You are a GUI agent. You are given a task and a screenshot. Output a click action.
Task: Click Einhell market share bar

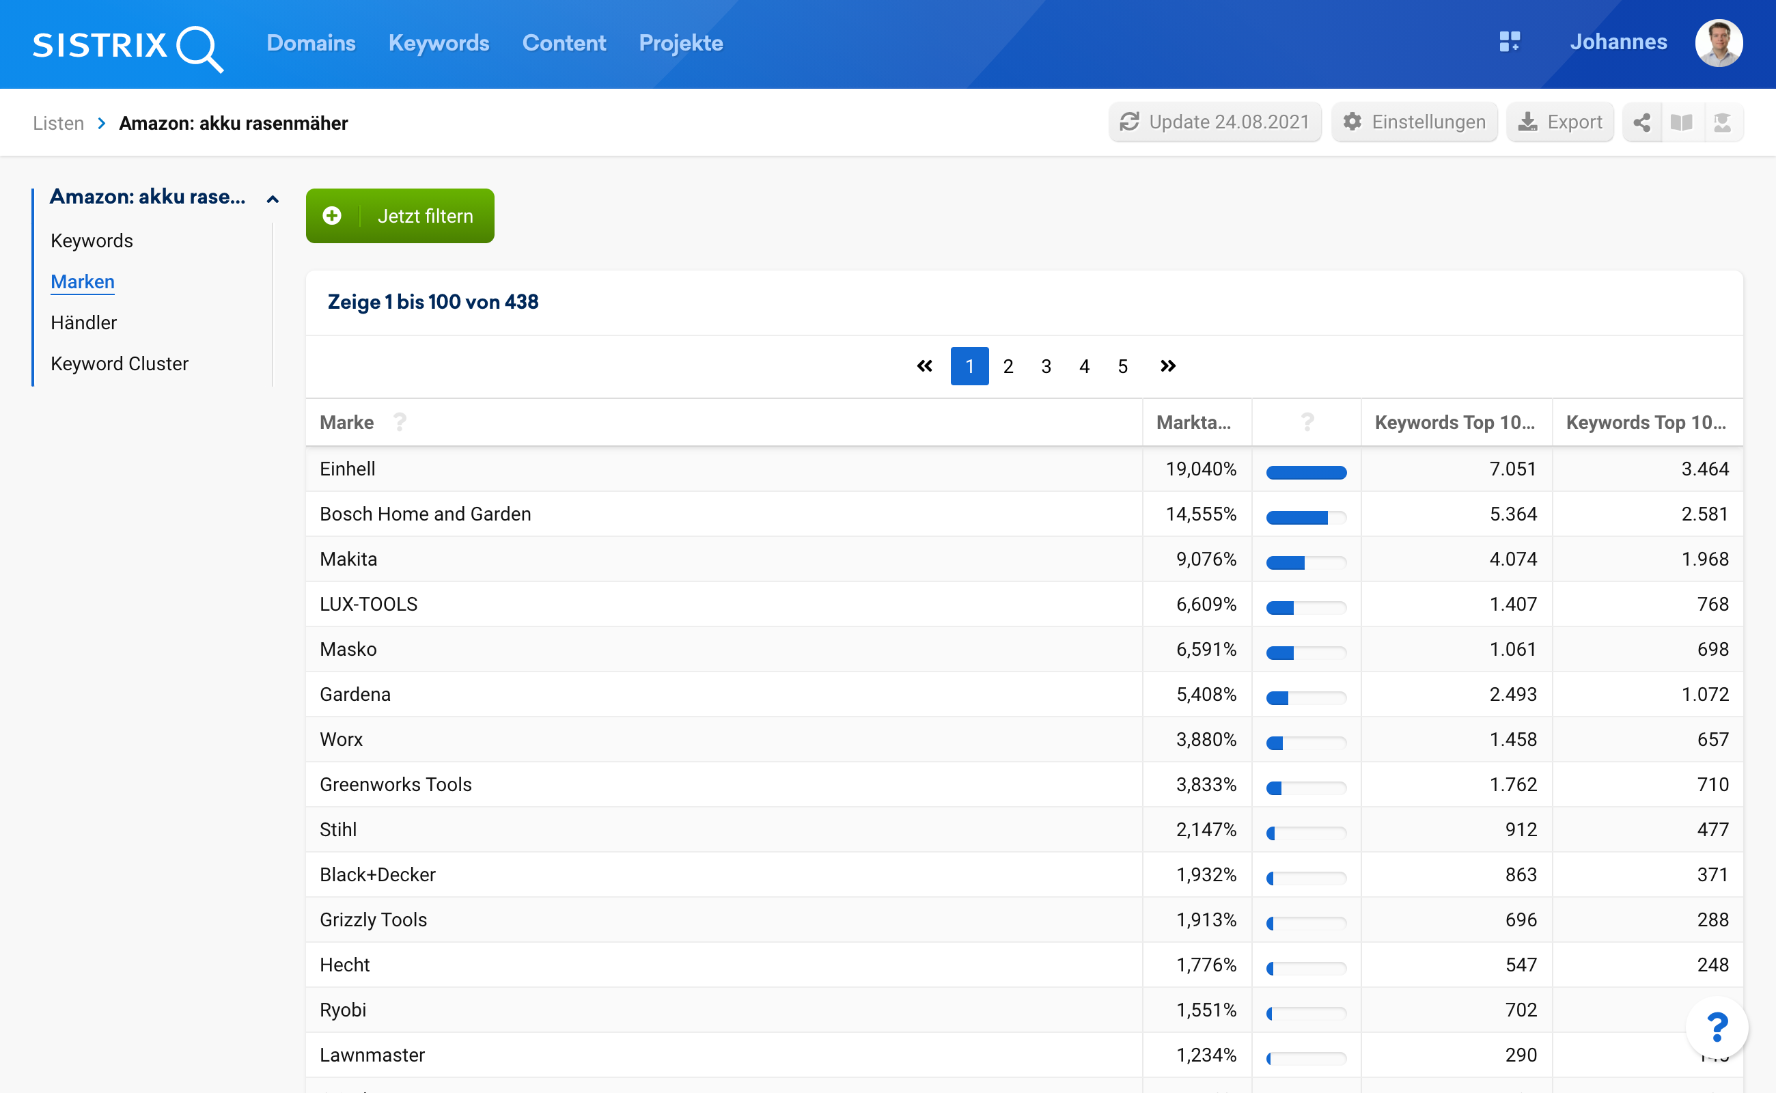click(x=1306, y=473)
